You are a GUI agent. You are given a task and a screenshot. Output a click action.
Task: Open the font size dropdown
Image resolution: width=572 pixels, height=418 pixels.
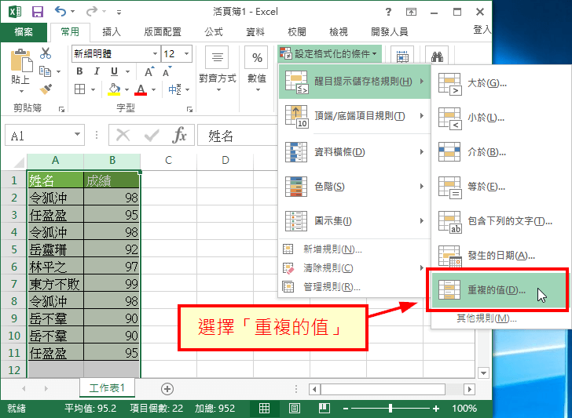[187, 54]
